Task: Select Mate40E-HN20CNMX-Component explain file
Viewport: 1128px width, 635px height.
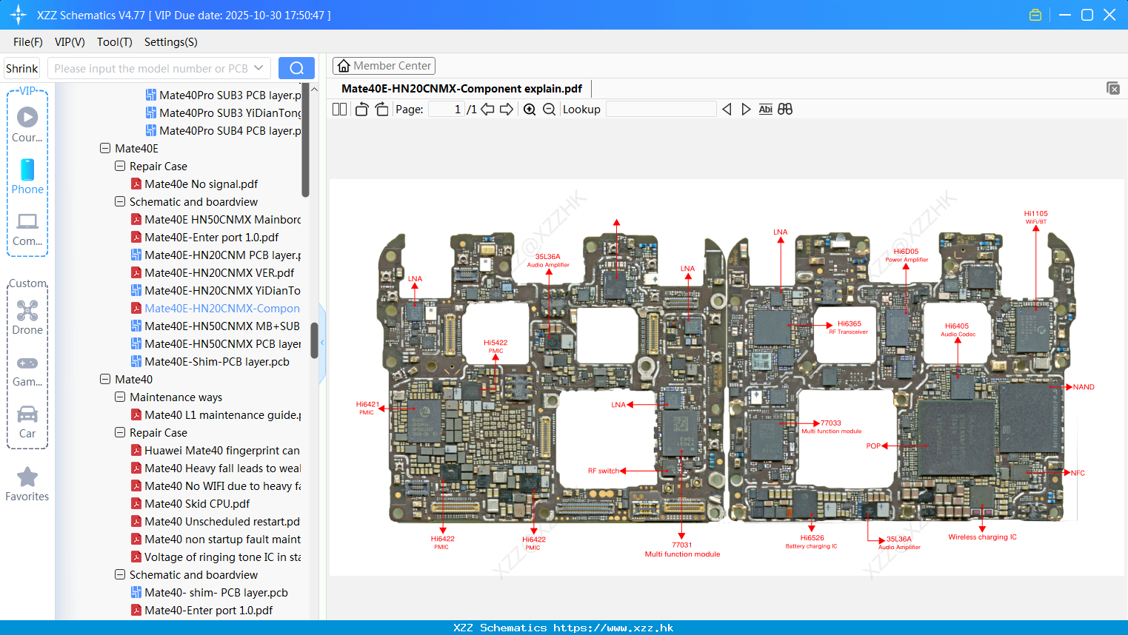Action: [216, 308]
